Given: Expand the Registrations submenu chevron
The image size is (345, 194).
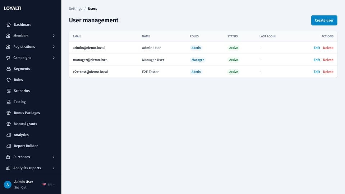Looking at the screenshot, I should coord(54,47).
